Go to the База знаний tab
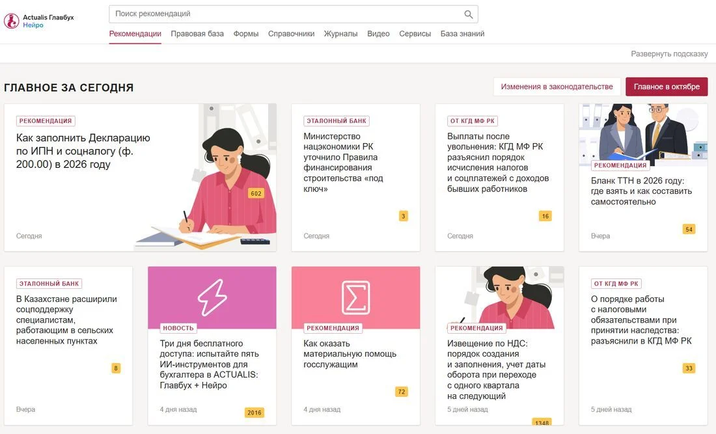This screenshot has width=716, height=434. pos(463,34)
